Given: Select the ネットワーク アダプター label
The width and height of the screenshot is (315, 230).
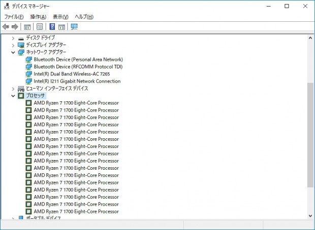Looking at the screenshot, I should pos(46,52).
